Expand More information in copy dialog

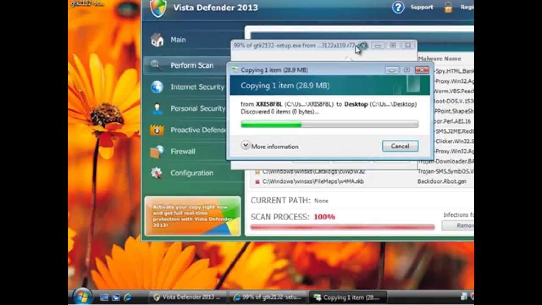coord(270,146)
